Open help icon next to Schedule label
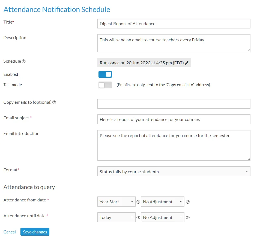The width and height of the screenshot is (260, 240). (x=24, y=61)
